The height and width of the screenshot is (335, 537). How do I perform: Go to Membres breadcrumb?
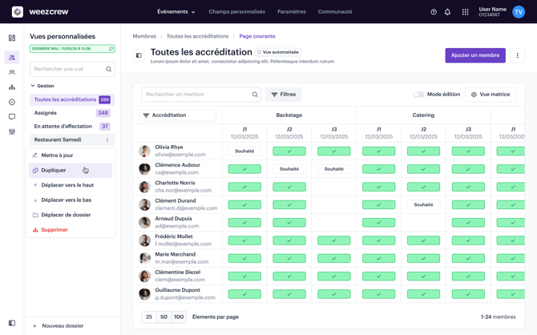[x=144, y=36]
